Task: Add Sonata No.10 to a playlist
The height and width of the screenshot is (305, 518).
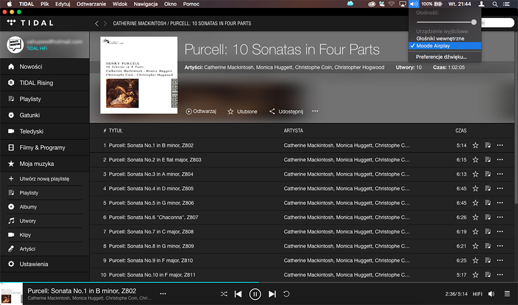Action: coord(487,274)
